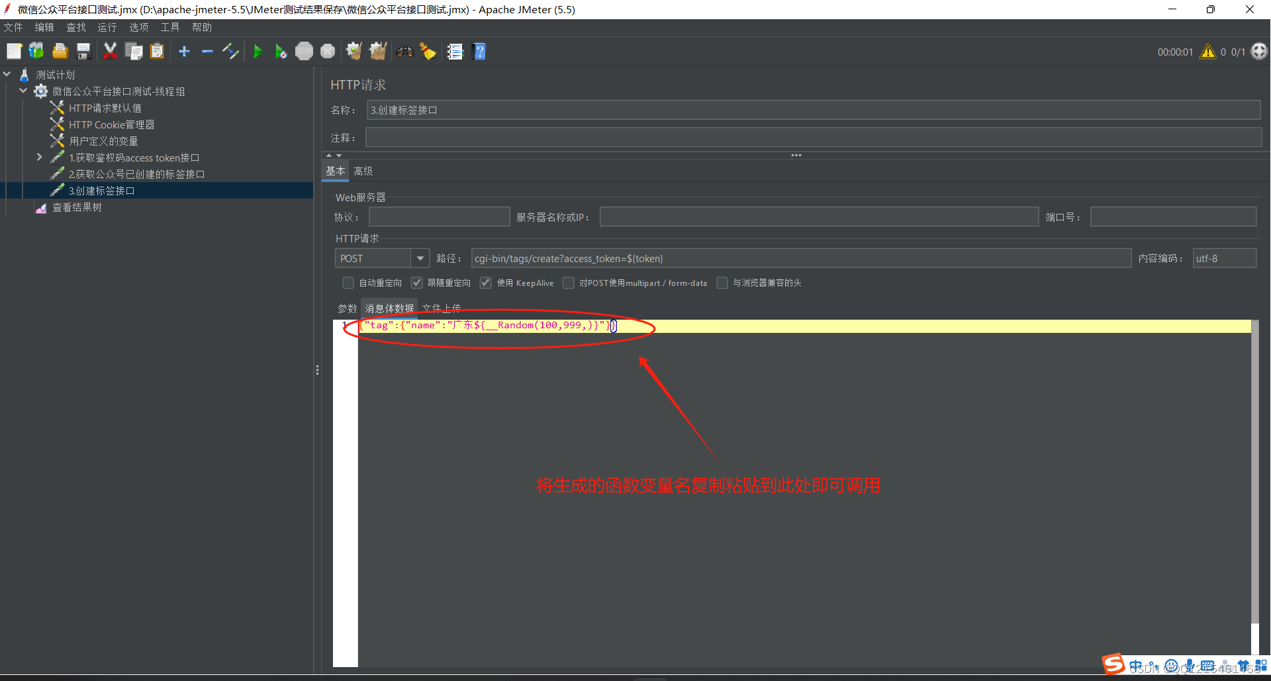This screenshot has width=1271, height=681.
Task: Click the Sogou soft keyboard icon
Action: pyautogui.click(x=1207, y=666)
